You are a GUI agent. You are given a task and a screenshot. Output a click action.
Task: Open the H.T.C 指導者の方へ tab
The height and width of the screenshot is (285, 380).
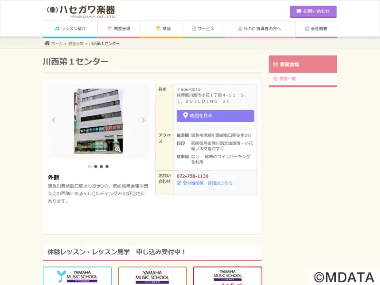click(259, 29)
